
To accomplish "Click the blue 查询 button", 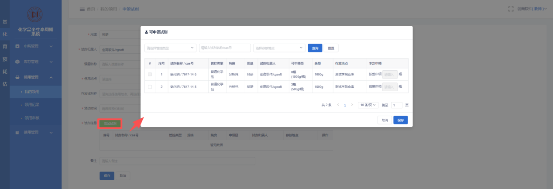I will (x=315, y=48).
